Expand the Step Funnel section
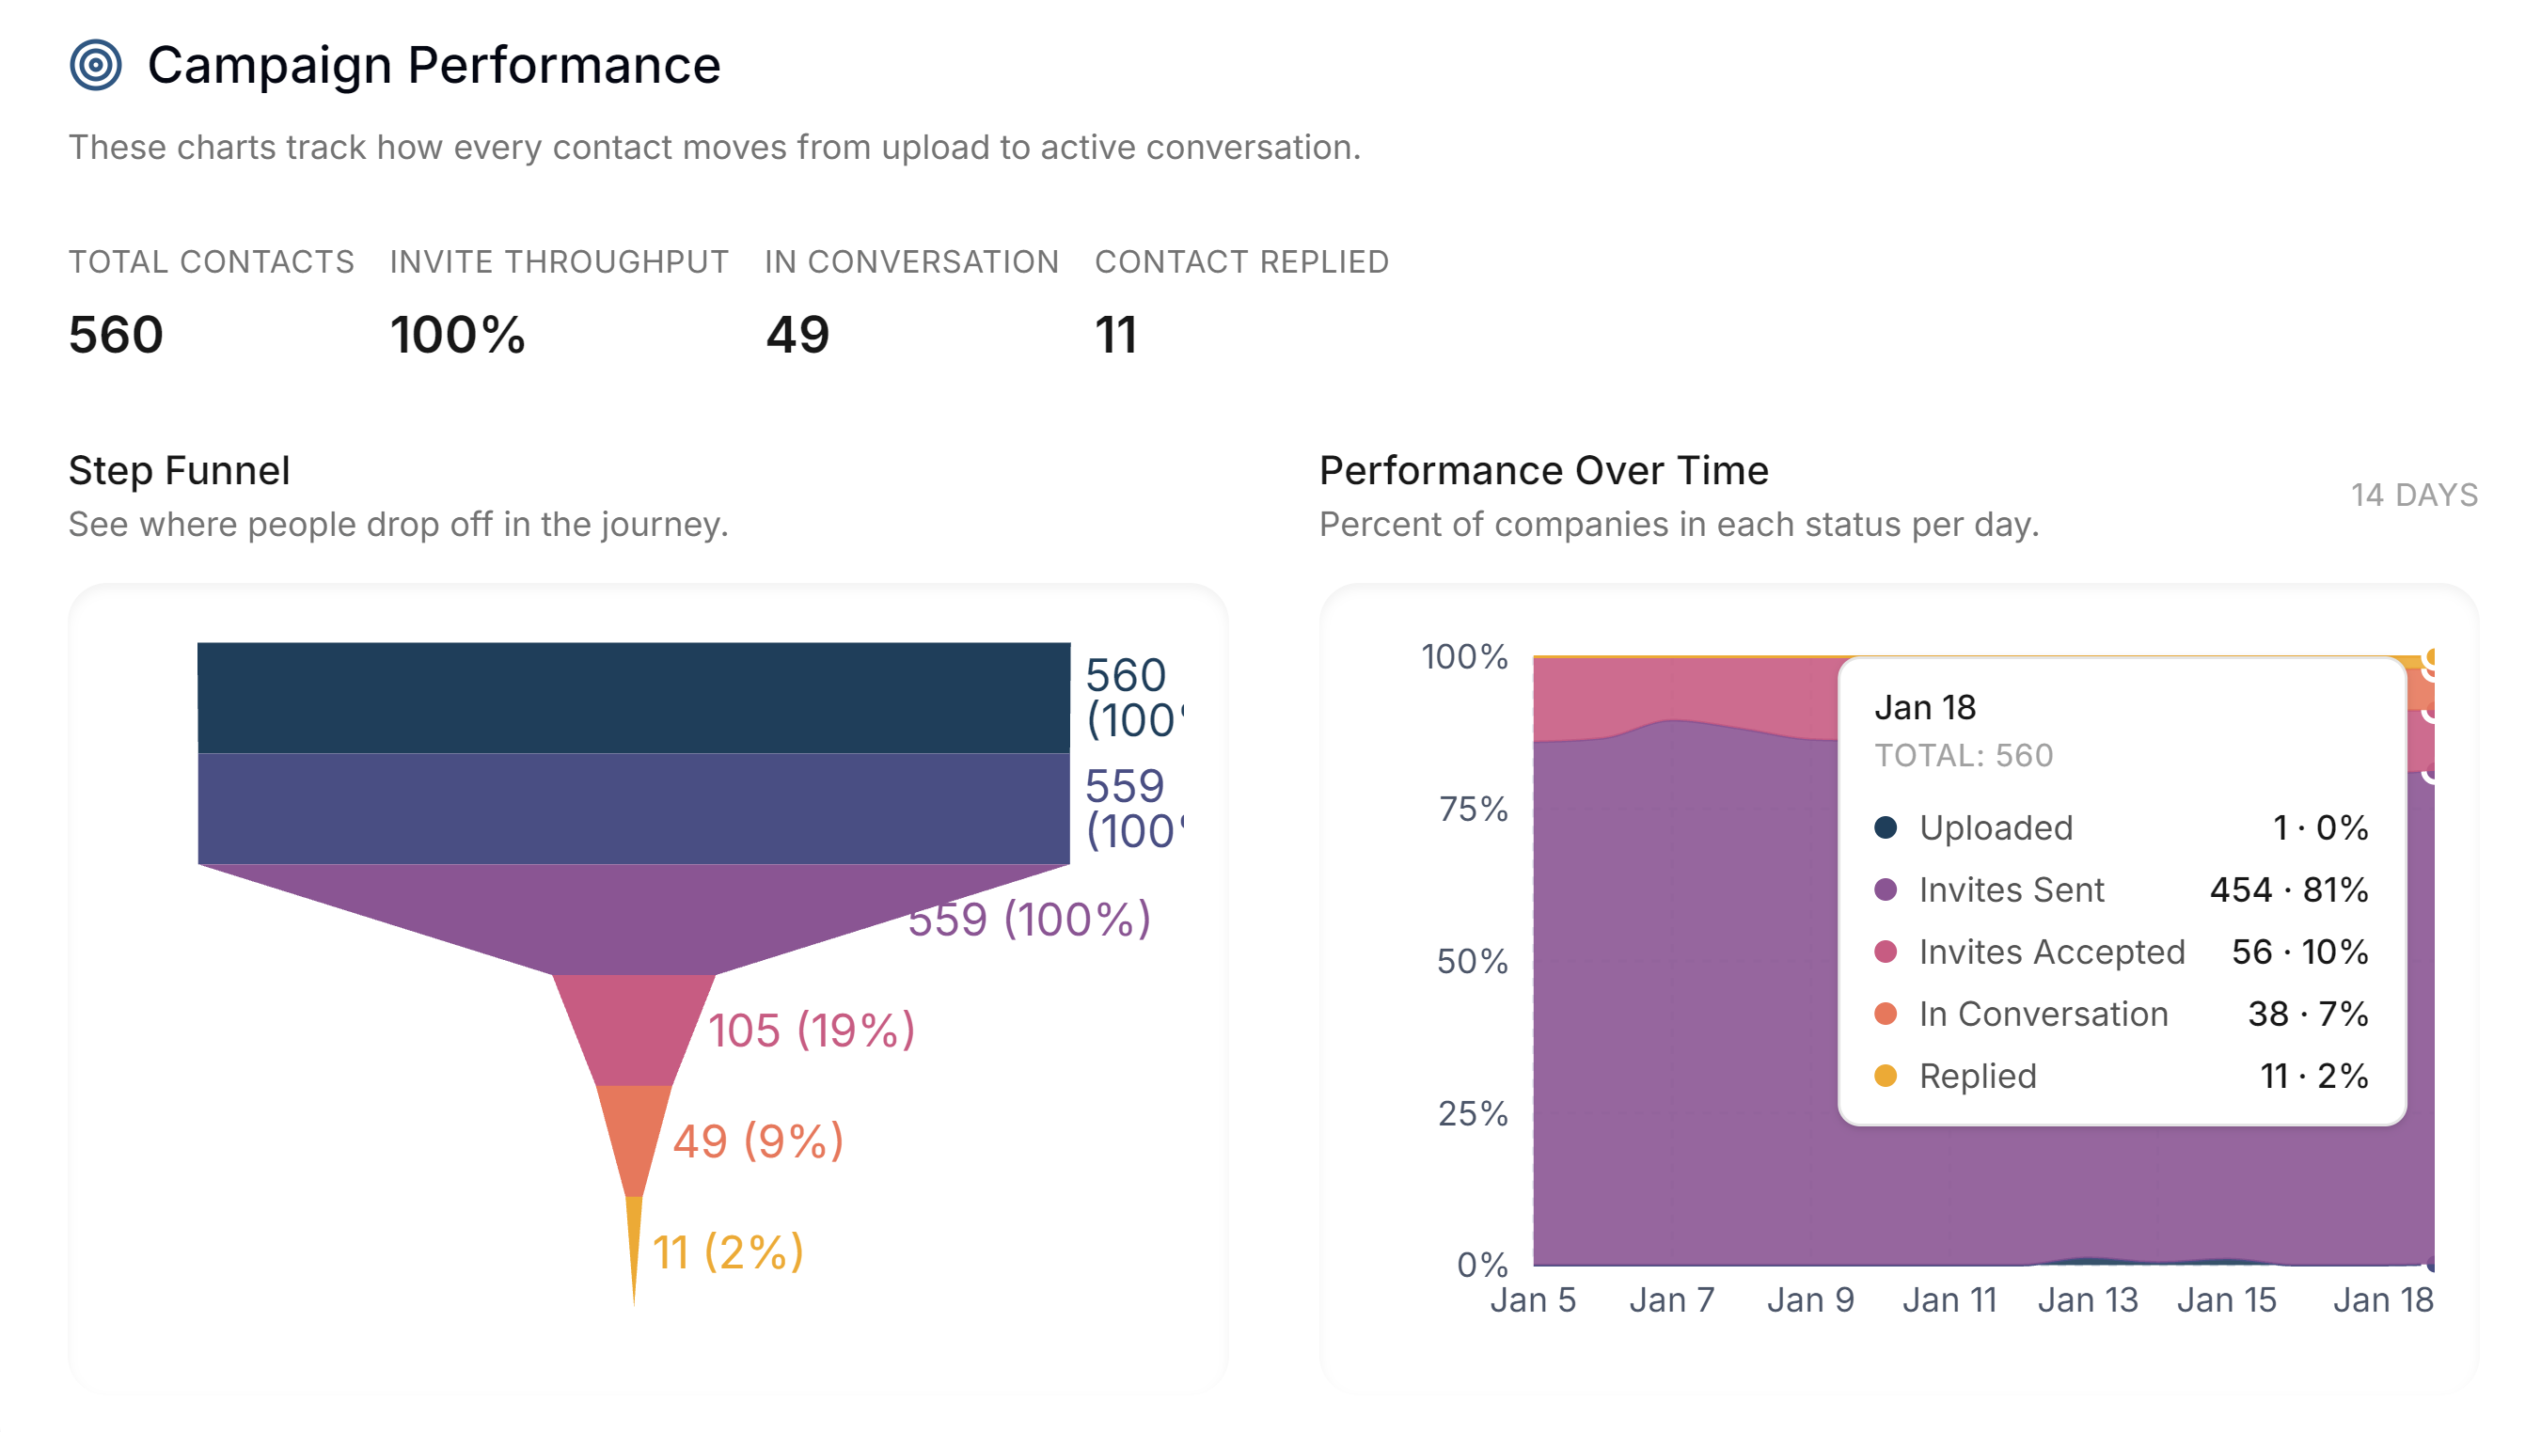 tap(179, 470)
